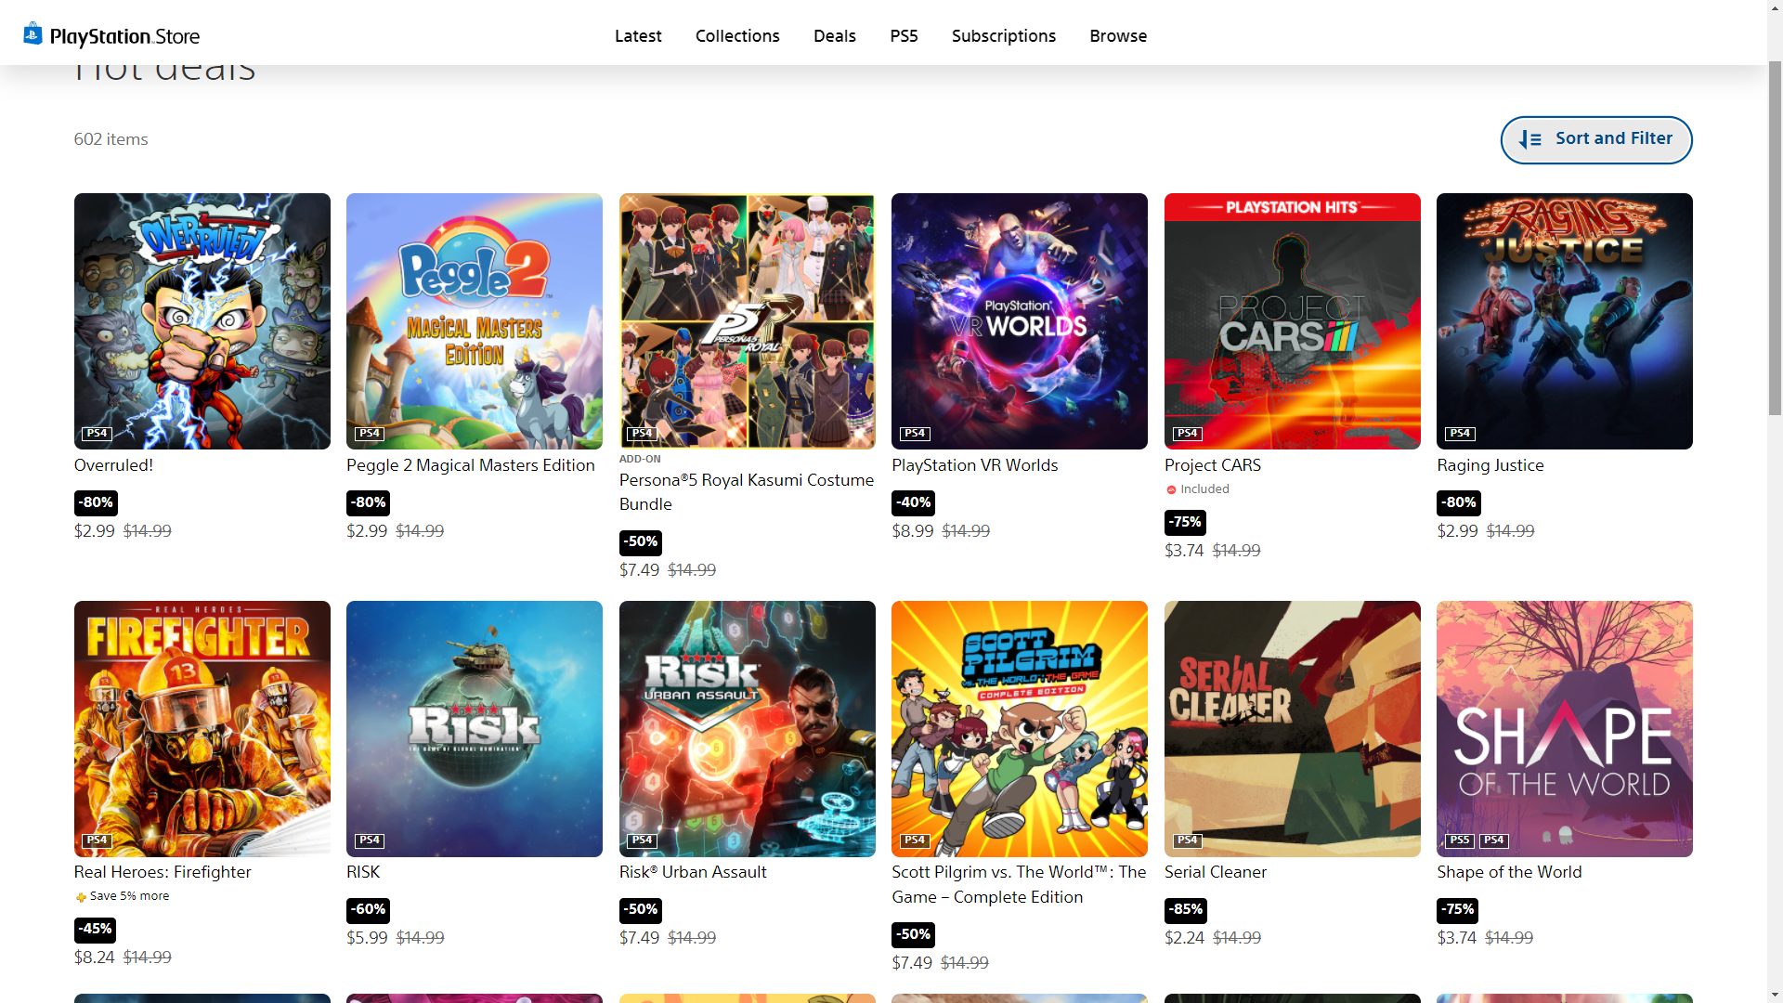1783x1003 pixels.
Task: Open the Latest navigation item
Action: tap(638, 36)
